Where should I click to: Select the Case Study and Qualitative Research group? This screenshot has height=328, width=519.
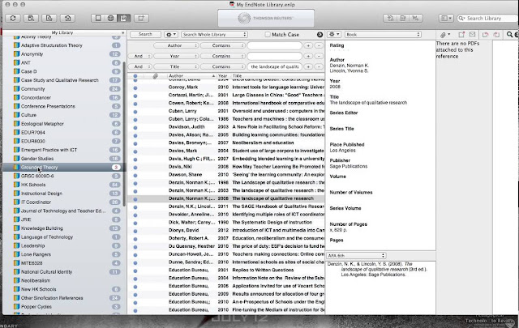point(63,80)
